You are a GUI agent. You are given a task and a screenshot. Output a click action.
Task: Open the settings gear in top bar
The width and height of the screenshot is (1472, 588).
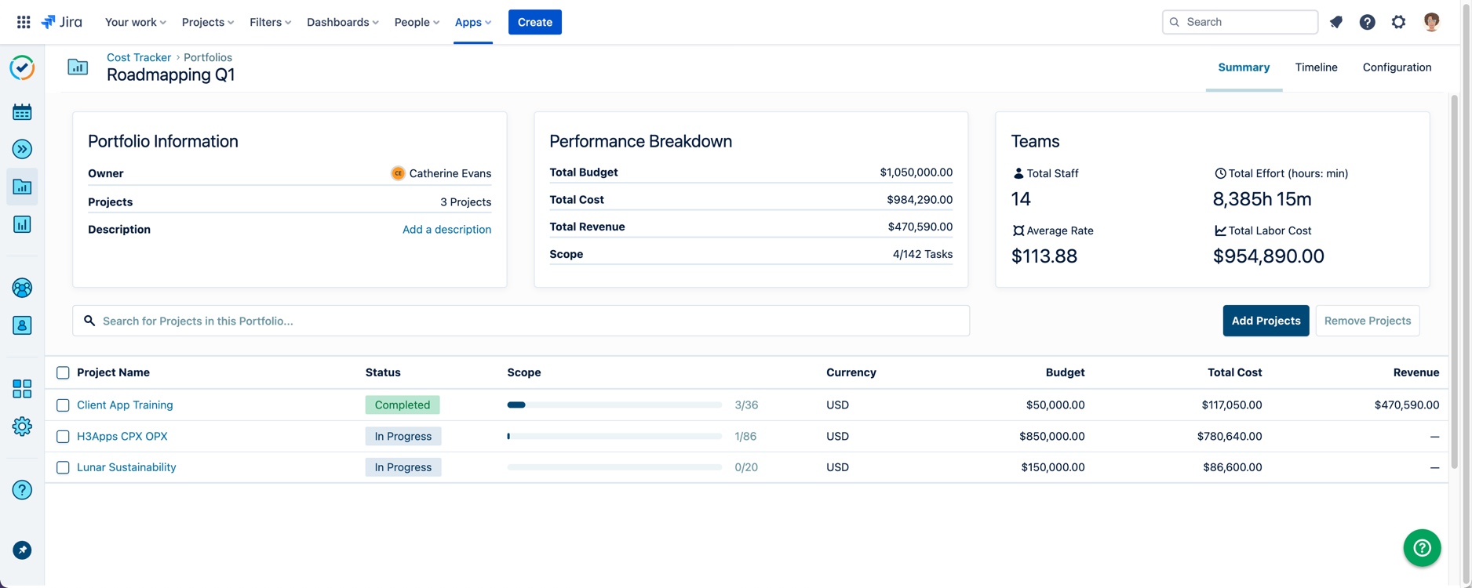tap(1399, 22)
